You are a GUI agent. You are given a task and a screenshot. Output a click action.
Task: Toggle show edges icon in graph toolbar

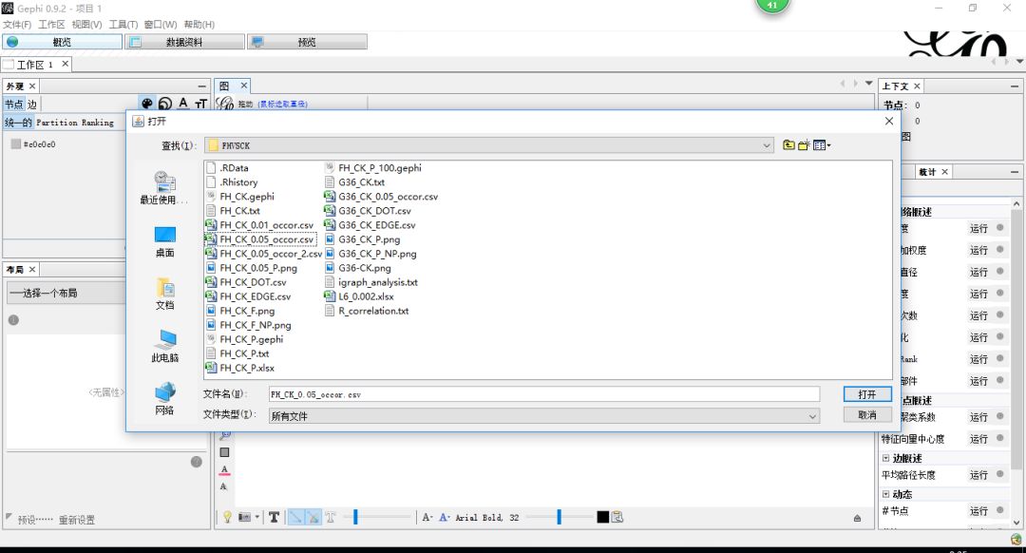[295, 517]
